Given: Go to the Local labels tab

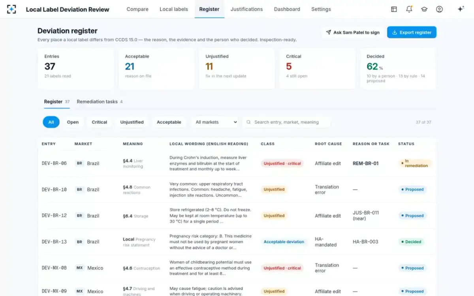Looking at the screenshot, I should [174, 9].
